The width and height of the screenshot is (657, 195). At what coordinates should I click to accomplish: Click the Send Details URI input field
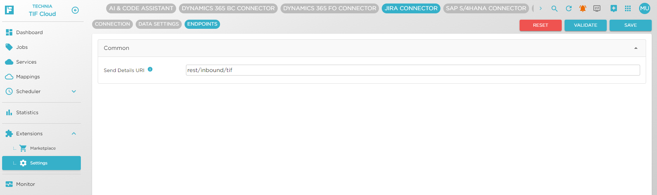coord(412,70)
